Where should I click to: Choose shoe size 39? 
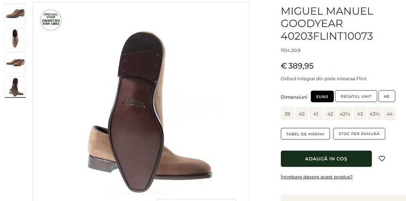click(x=287, y=114)
